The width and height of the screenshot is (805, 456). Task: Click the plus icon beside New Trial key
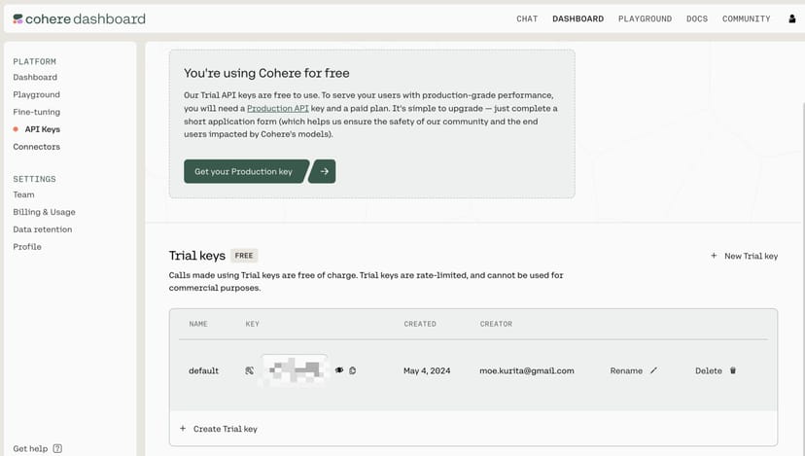coord(714,256)
